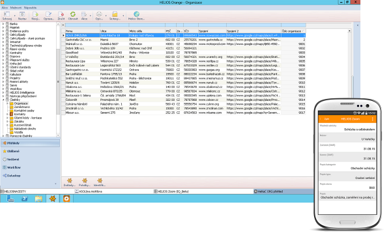Open the Možnosti menu

(x=16, y=8)
